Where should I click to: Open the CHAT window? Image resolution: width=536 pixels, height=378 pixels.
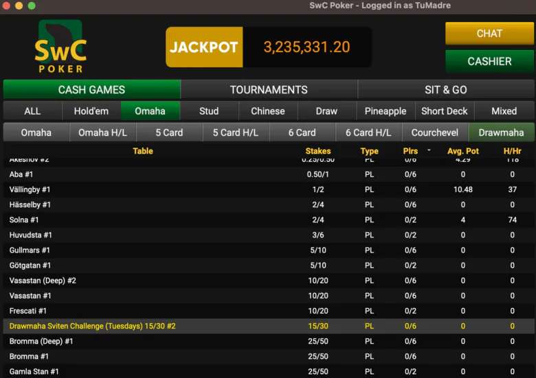coord(489,34)
